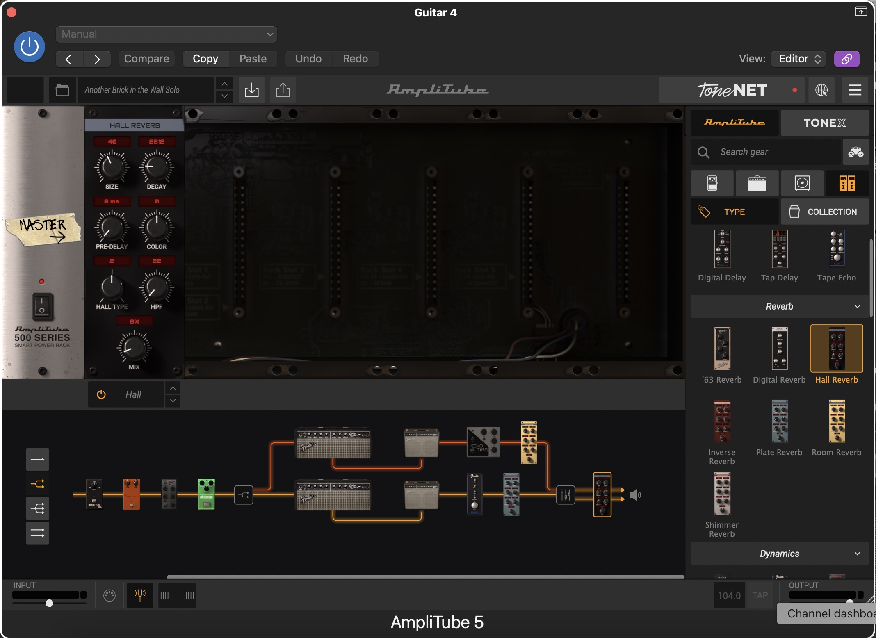Click the Paste button
The image size is (876, 638).
[253, 59]
